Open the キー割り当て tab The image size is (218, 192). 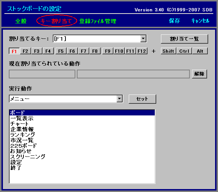[56, 21]
